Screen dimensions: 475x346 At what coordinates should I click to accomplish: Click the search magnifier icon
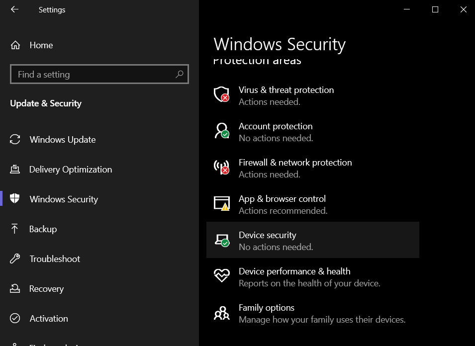click(x=180, y=74)
